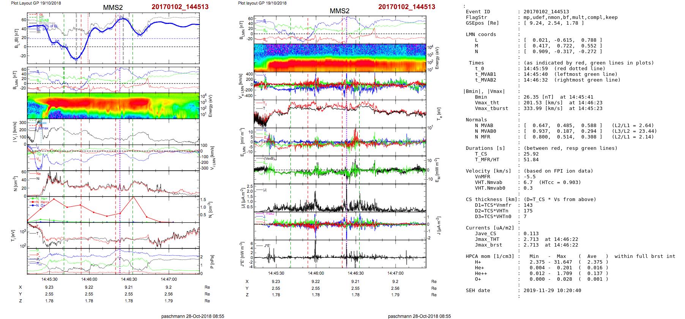
Task: Select L vector '[ 0.021, -0.615, 0.788 ]'
Action: coord(563,40)
